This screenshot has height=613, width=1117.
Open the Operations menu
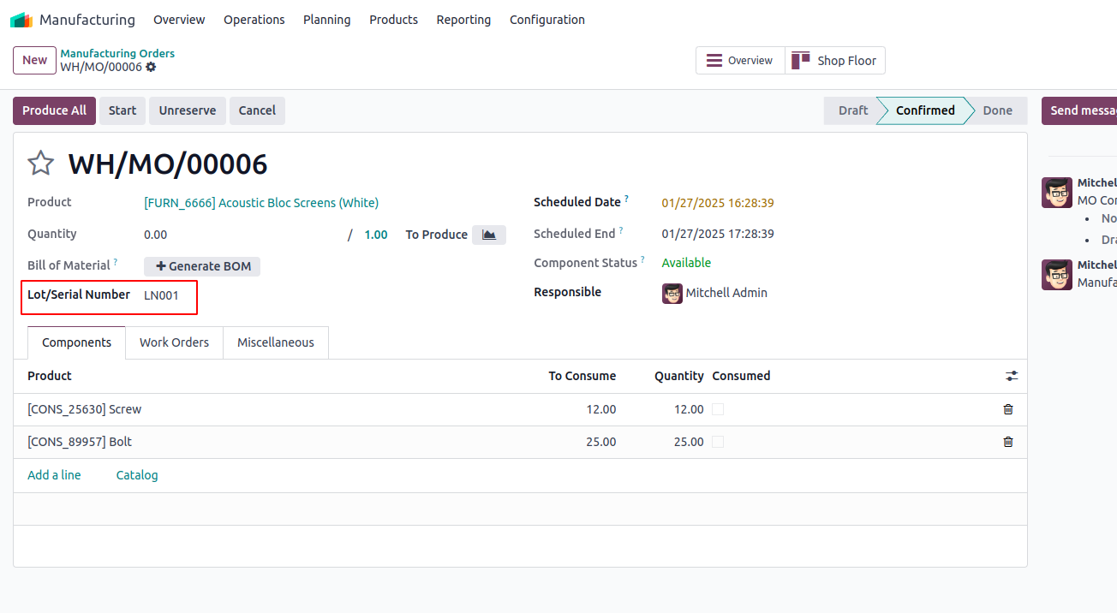pyautogui.click(x=254, y=20)
